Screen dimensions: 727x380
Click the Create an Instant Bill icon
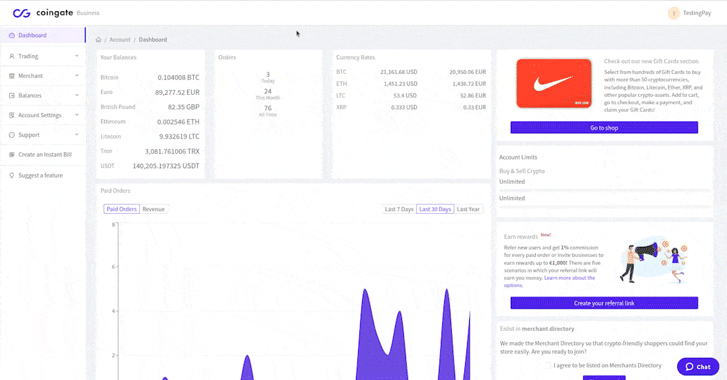point(12,154)
